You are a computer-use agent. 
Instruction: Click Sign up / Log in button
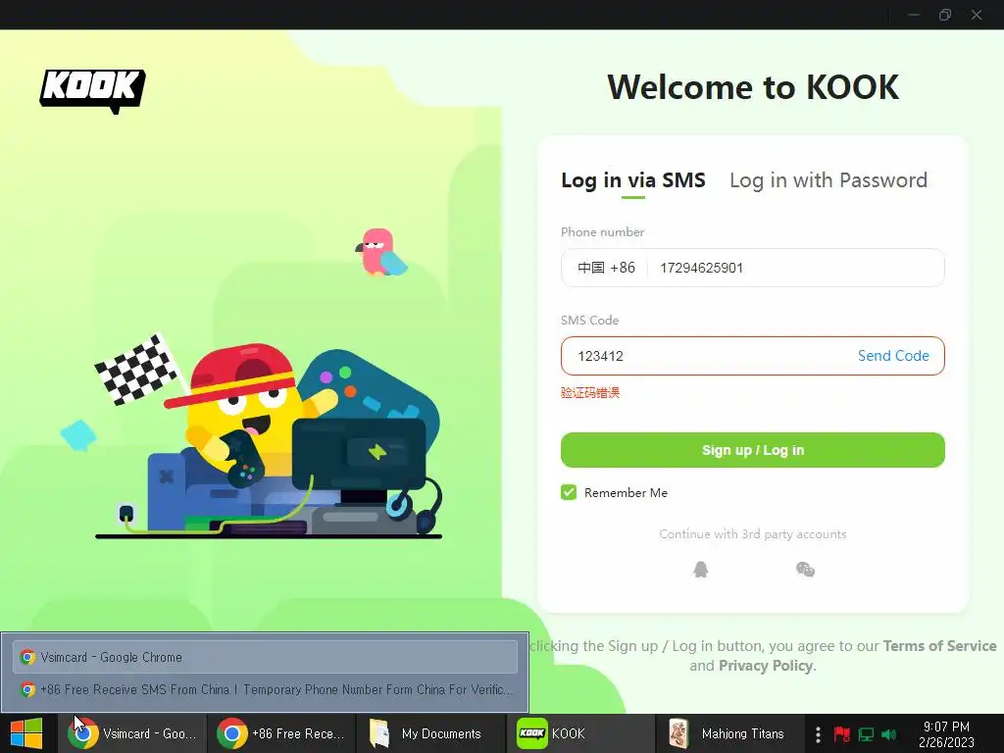point(752,450)
